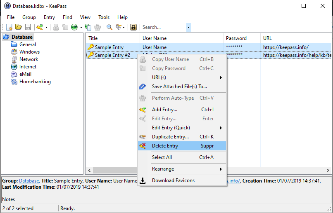Click the Lock Workspace padlock icon
The width and height of the screenshot is (333, 213).
tap(133, 27)
